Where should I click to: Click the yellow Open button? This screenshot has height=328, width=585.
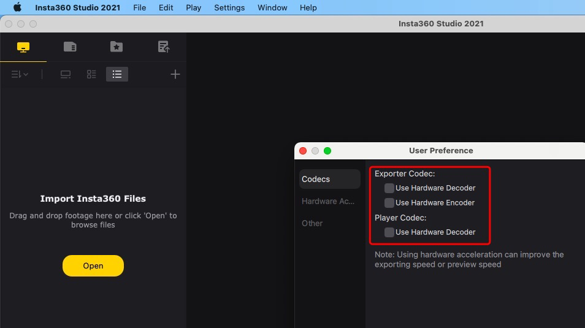point(93,265)
